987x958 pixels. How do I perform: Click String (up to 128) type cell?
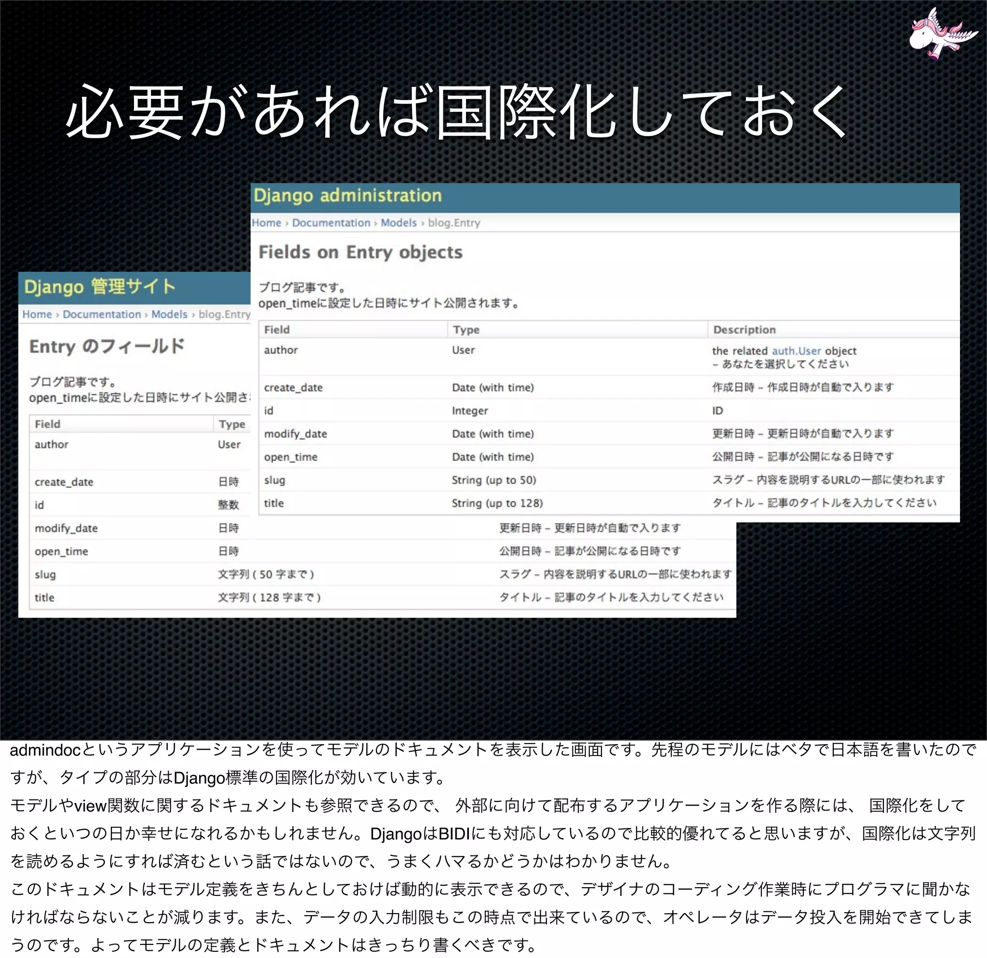pyautogui.click(x=497, y=504)
